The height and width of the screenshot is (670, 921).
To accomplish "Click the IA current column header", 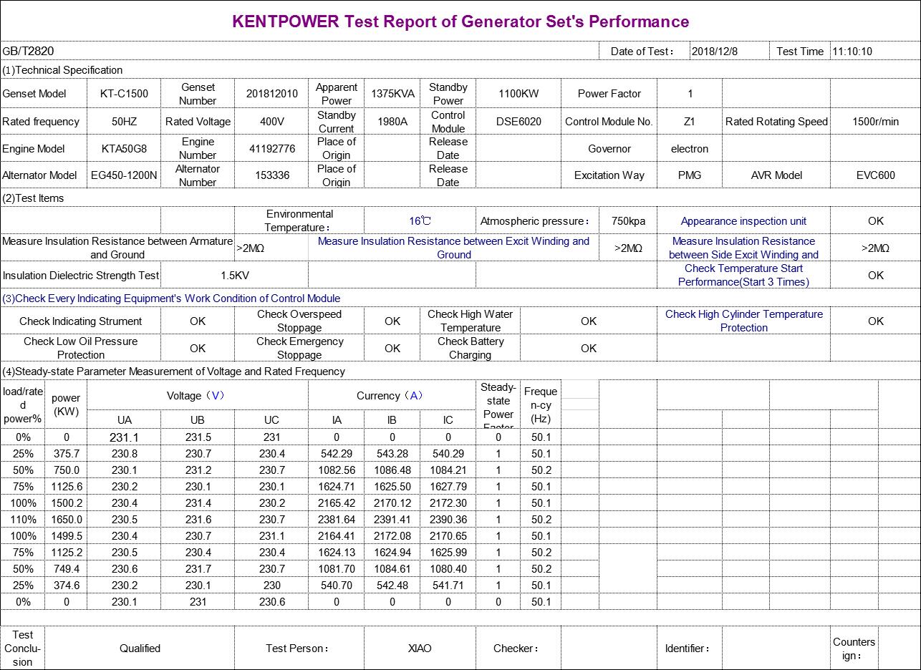I will (x=337, y=420).
